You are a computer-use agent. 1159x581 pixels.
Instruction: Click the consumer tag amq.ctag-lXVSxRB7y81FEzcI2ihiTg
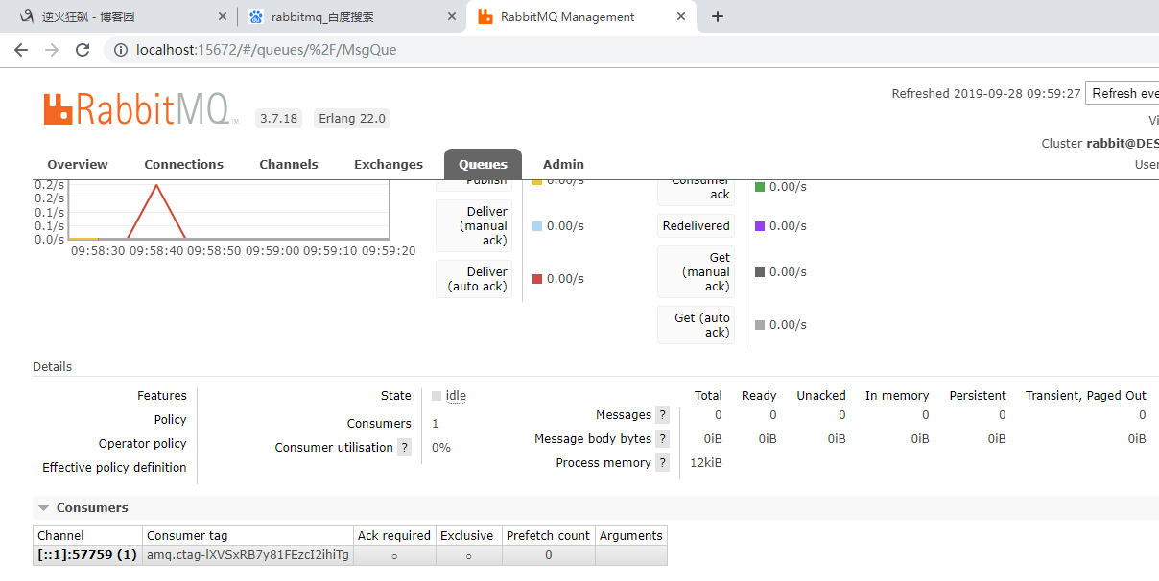pyautogui.click(x=248, y=555)
